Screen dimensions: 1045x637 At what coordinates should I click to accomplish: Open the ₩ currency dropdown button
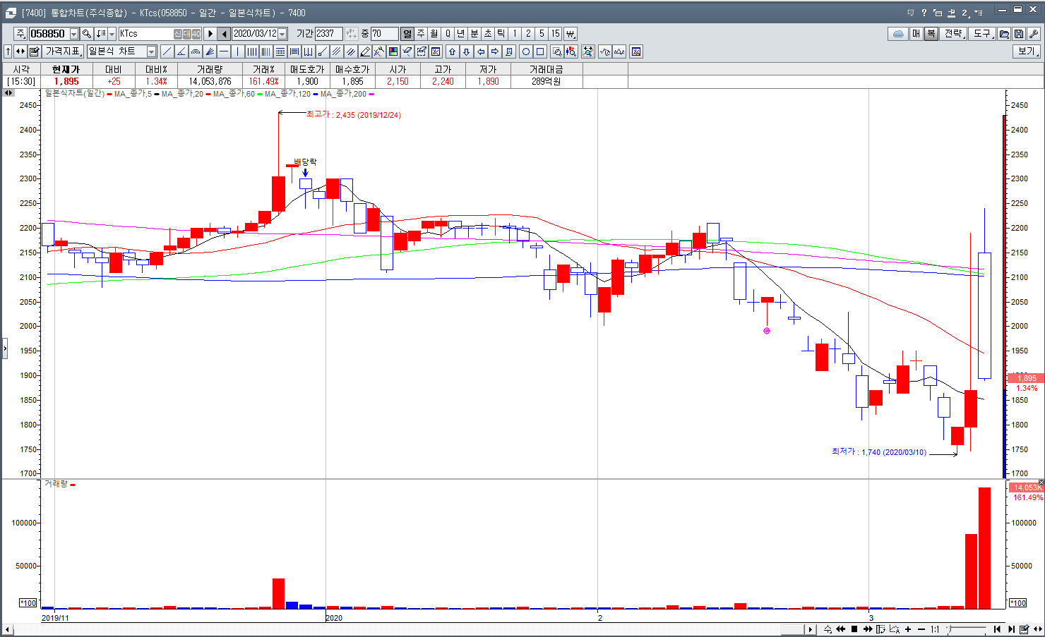571,33
